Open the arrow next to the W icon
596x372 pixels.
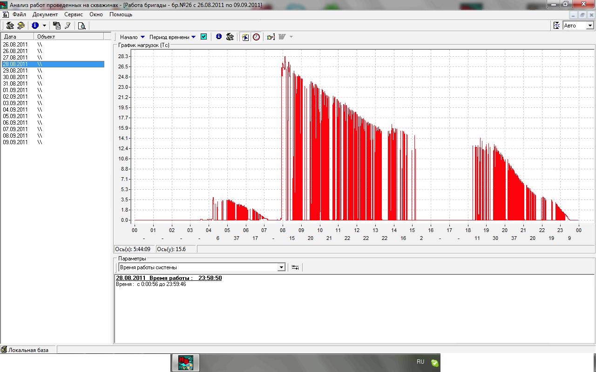pos(291,37)
